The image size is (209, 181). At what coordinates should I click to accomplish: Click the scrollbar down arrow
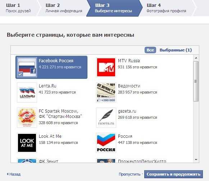click(196, 159)
